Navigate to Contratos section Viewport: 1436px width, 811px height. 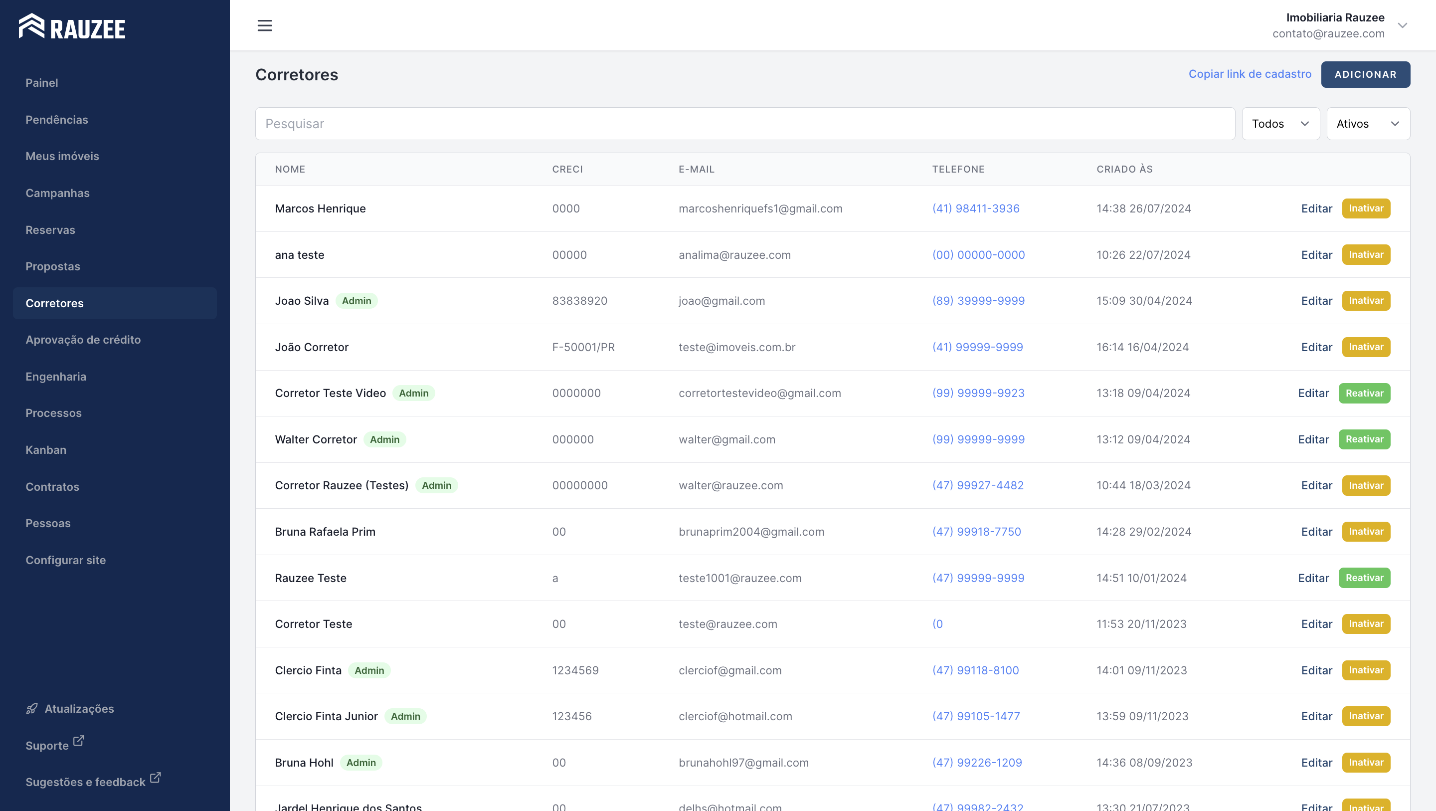click(52, 486)
